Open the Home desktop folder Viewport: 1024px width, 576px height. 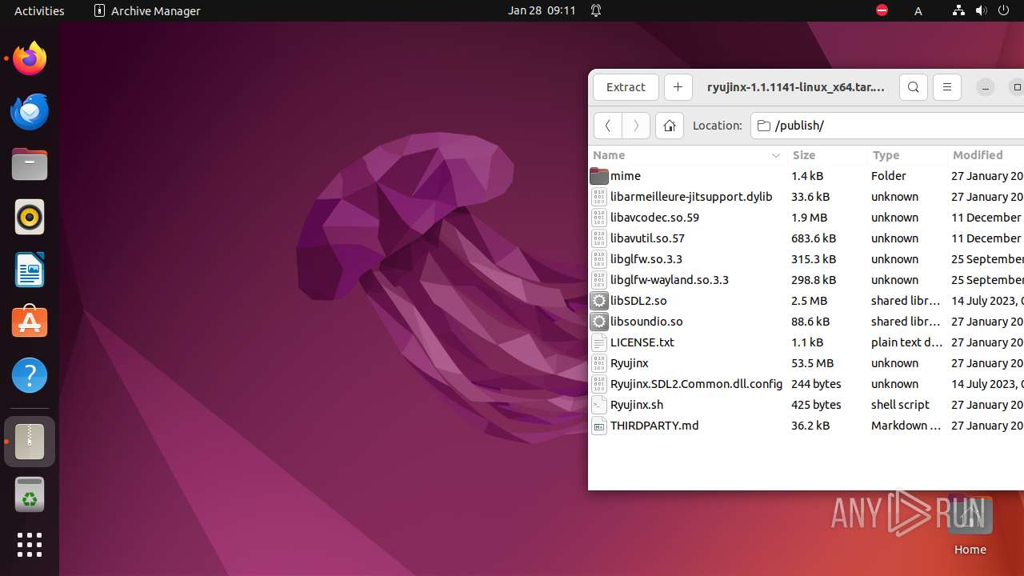970,525
